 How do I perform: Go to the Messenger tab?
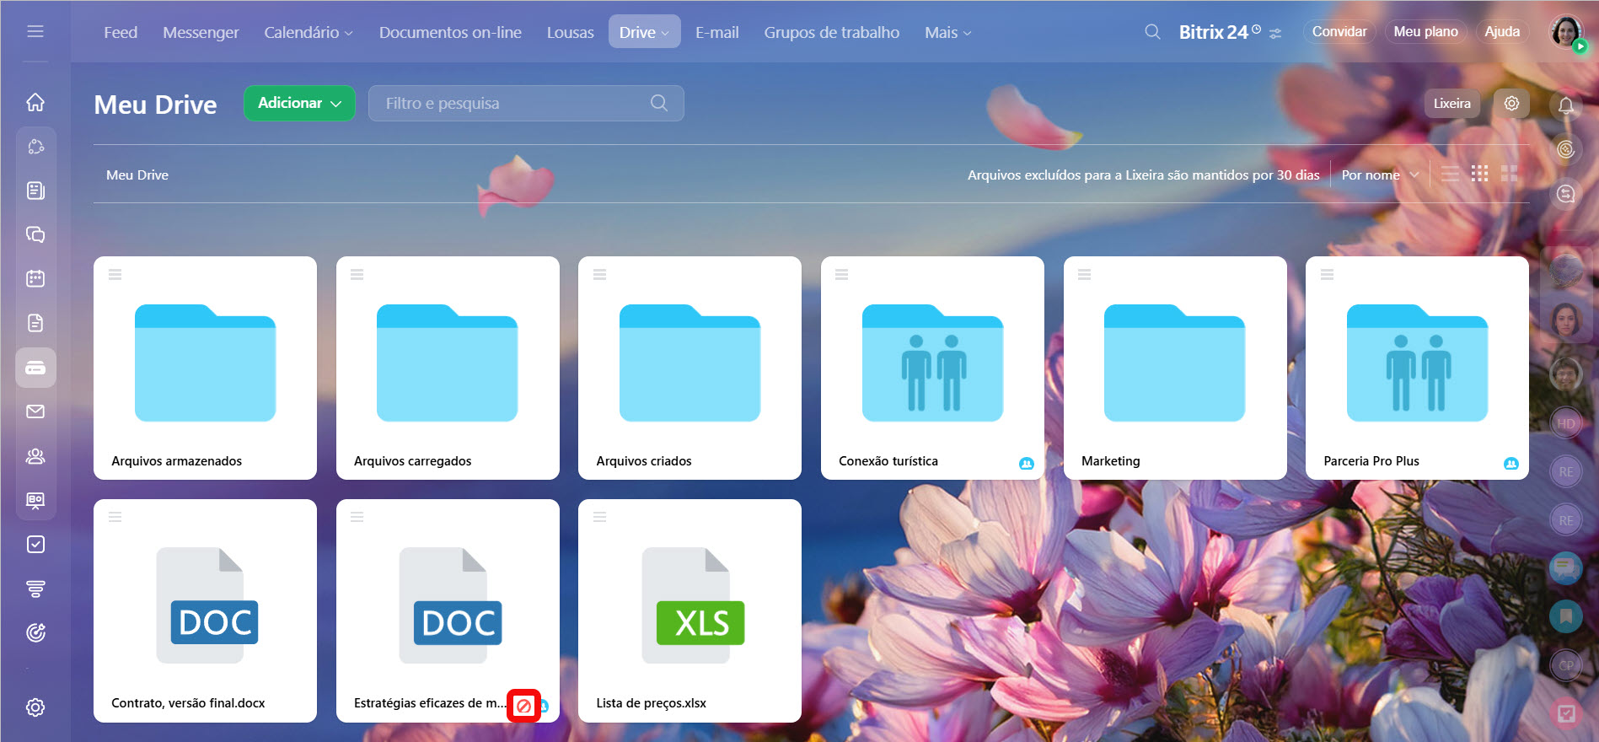pyautogui.click(x=201, y=32)
